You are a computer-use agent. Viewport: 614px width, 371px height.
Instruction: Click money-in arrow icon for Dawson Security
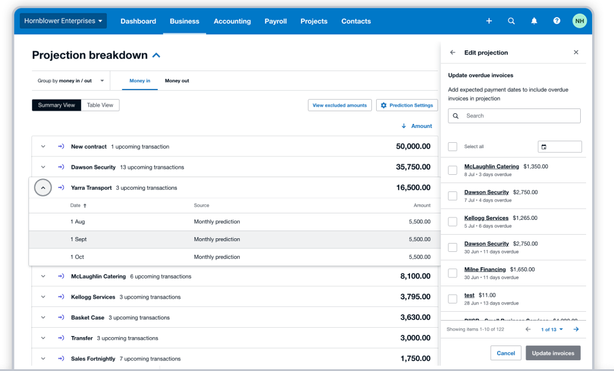point(61,167)
